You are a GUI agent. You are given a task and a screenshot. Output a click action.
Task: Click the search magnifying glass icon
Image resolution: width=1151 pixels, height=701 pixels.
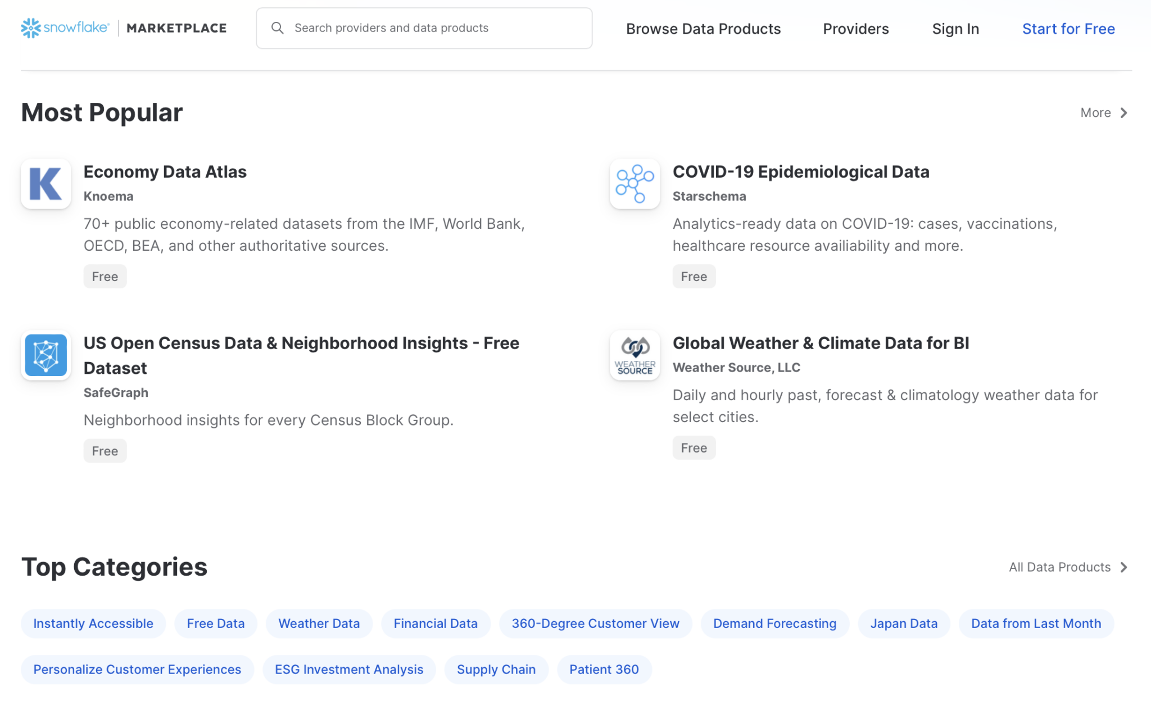point(278,28)
